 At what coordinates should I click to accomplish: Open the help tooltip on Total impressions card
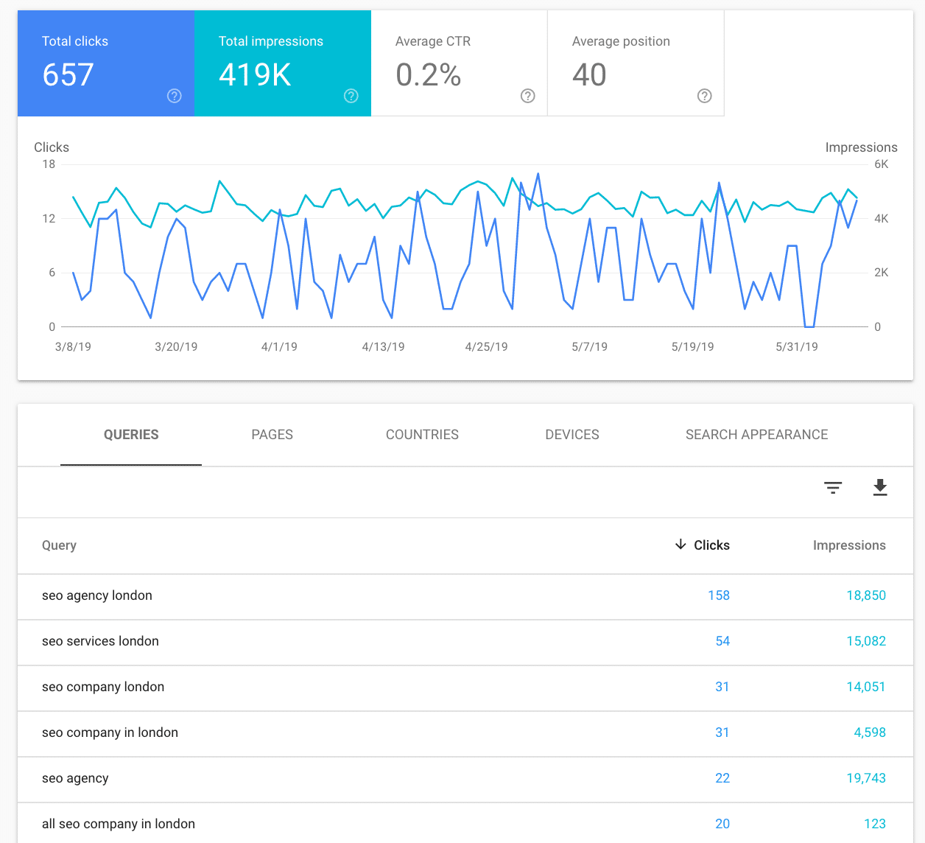351,96
